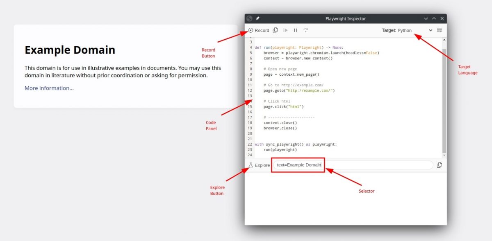Copy the generated script using the copy icon
Screen dimensions: 492x241
[x=275, y=30]
